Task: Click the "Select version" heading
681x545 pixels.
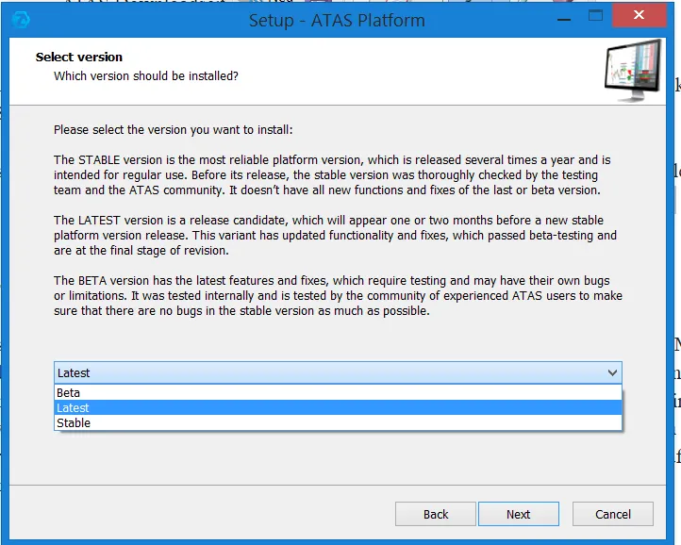Action: point(79,58)
